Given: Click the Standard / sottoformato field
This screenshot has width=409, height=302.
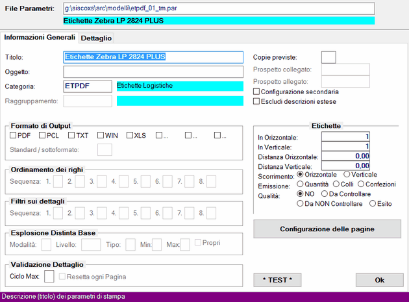Looking at the screenshot, I should coord(105,150).
